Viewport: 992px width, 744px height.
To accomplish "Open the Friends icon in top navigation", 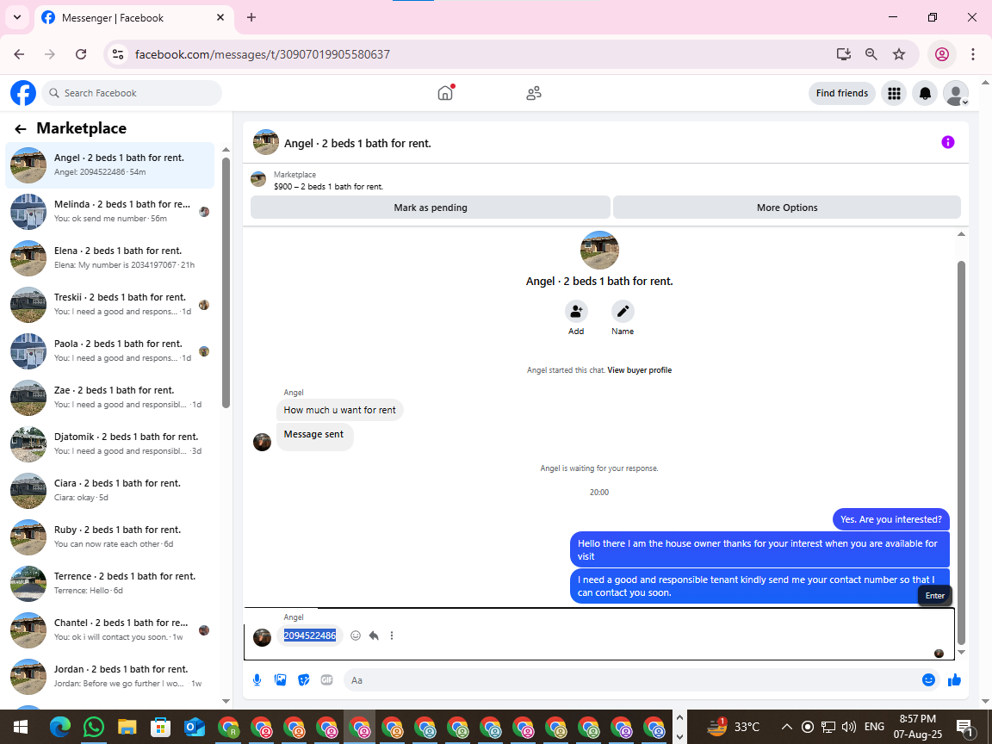I will tap(534, 93).
